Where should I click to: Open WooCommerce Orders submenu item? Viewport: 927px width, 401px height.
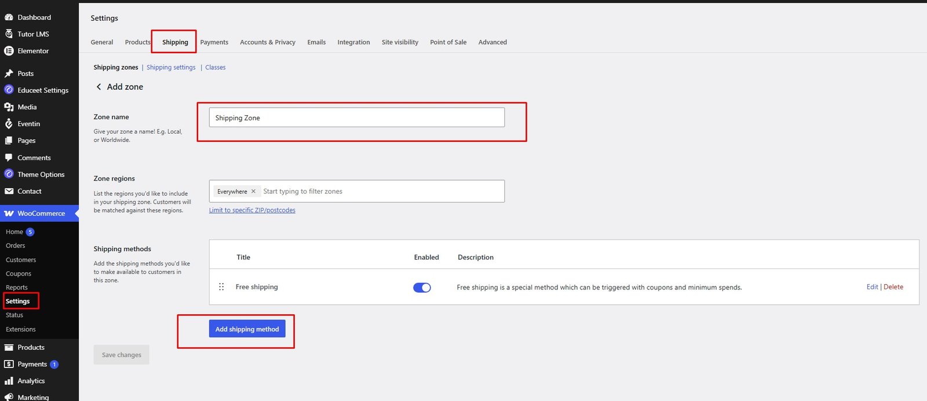pos(16,246)
